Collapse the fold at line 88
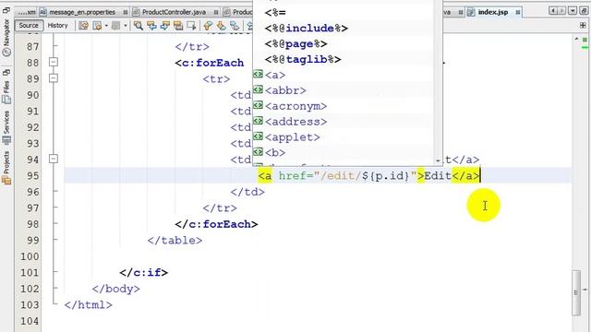 pyautogui.click(x=54, y=62)
